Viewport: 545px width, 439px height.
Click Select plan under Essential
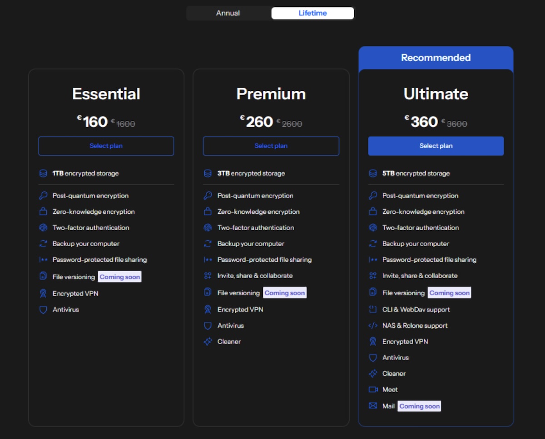106,146
